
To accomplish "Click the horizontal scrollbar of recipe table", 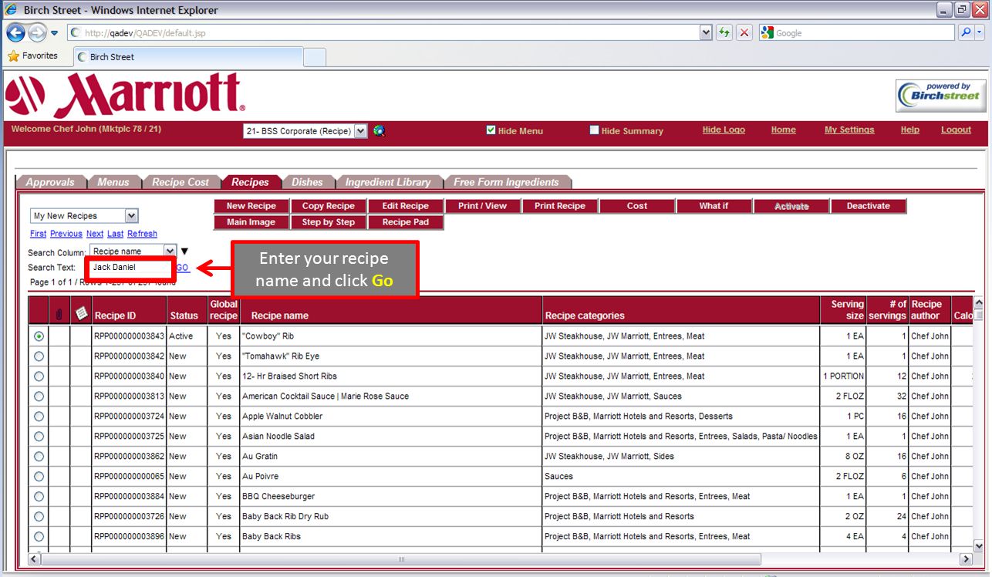I will (500, 558).
